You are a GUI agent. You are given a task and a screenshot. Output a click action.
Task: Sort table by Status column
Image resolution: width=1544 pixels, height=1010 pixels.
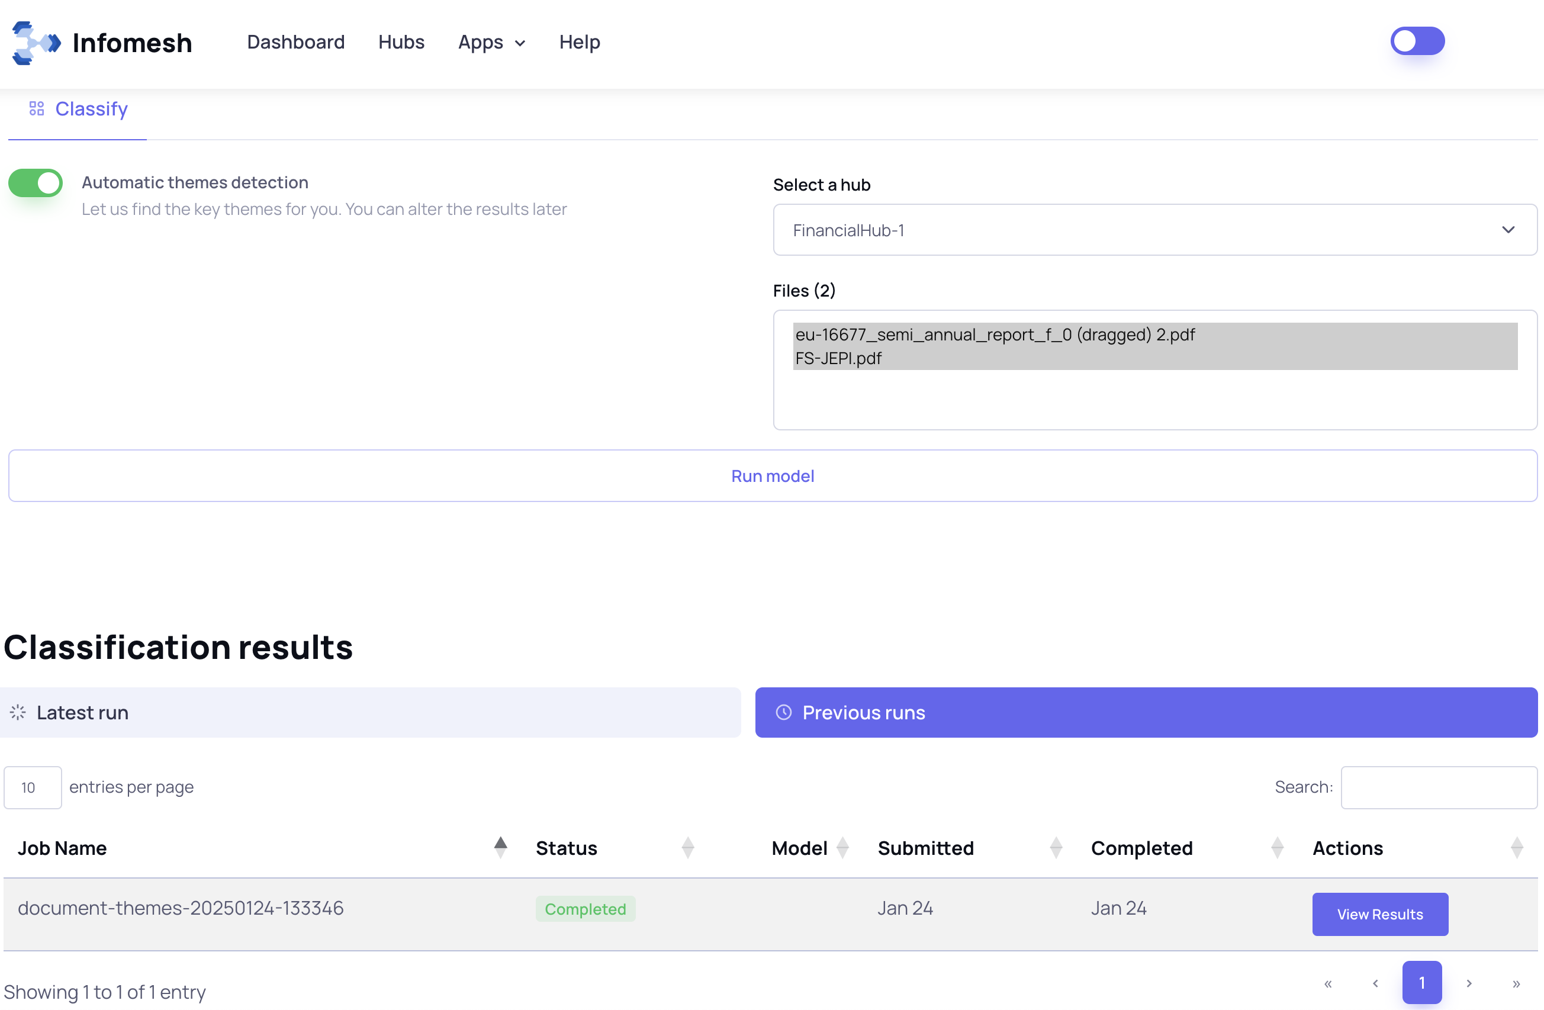click(x=688, y=847)
